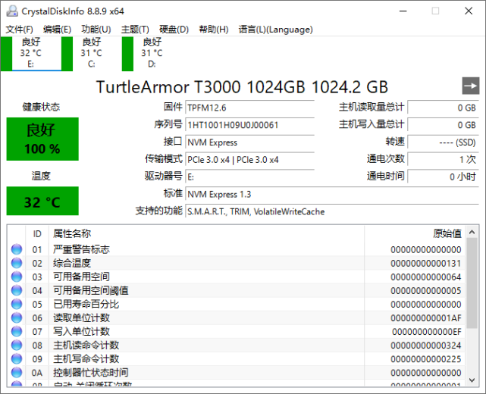Open the 功能(U) menu
This screenshot has height=394, width=486.
[x=96, y=30]
